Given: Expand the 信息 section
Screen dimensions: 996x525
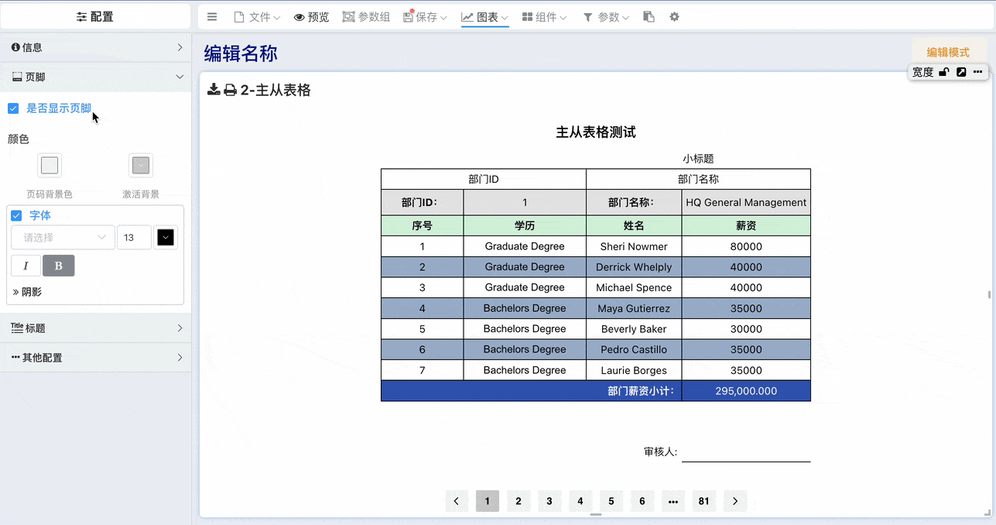Looking at the screenshot, I should point(95,47).
